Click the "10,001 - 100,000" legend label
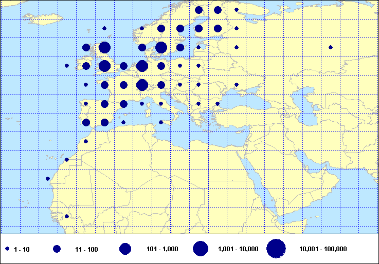Screen dimensions: 379x264 coord(322,249)
